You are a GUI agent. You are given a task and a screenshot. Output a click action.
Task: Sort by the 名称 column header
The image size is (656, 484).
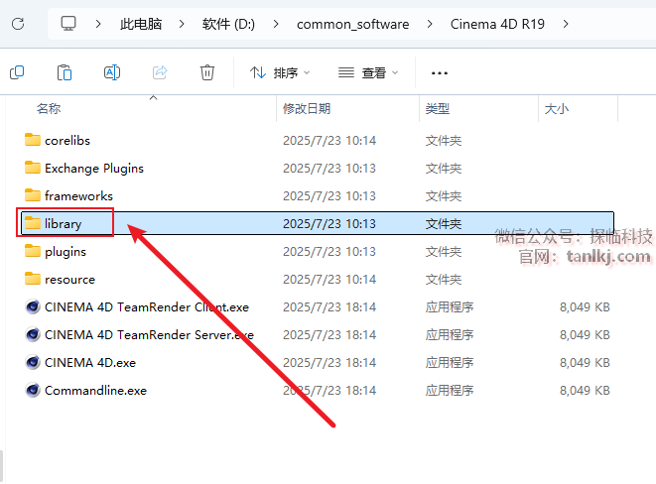click(x=49, y=109)
